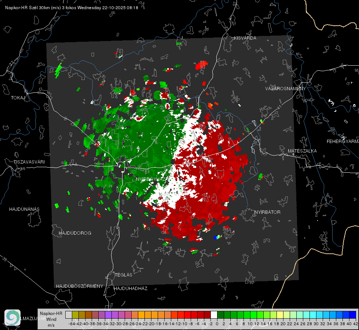Pick the deep blue swatch at legend's right end
This screenshot has height=330, width=359.
point(353,315)
